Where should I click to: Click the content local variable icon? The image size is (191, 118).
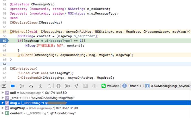(7, 113)
